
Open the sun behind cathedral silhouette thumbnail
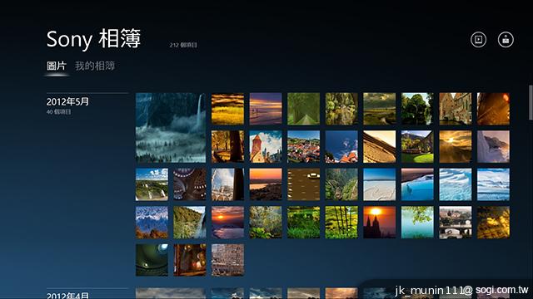pos(380,223)
